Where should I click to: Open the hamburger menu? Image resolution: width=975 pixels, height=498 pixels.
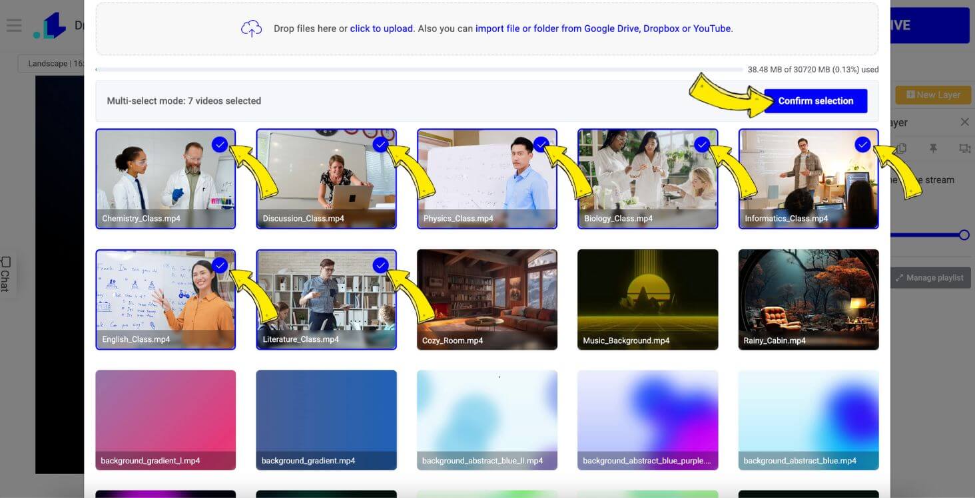pos(14,26)
